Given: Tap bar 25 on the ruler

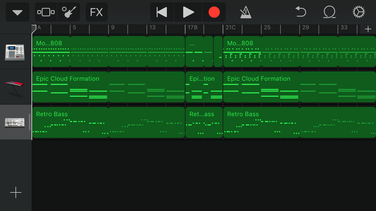Looking at the screenshot, I should coord(267,28).
